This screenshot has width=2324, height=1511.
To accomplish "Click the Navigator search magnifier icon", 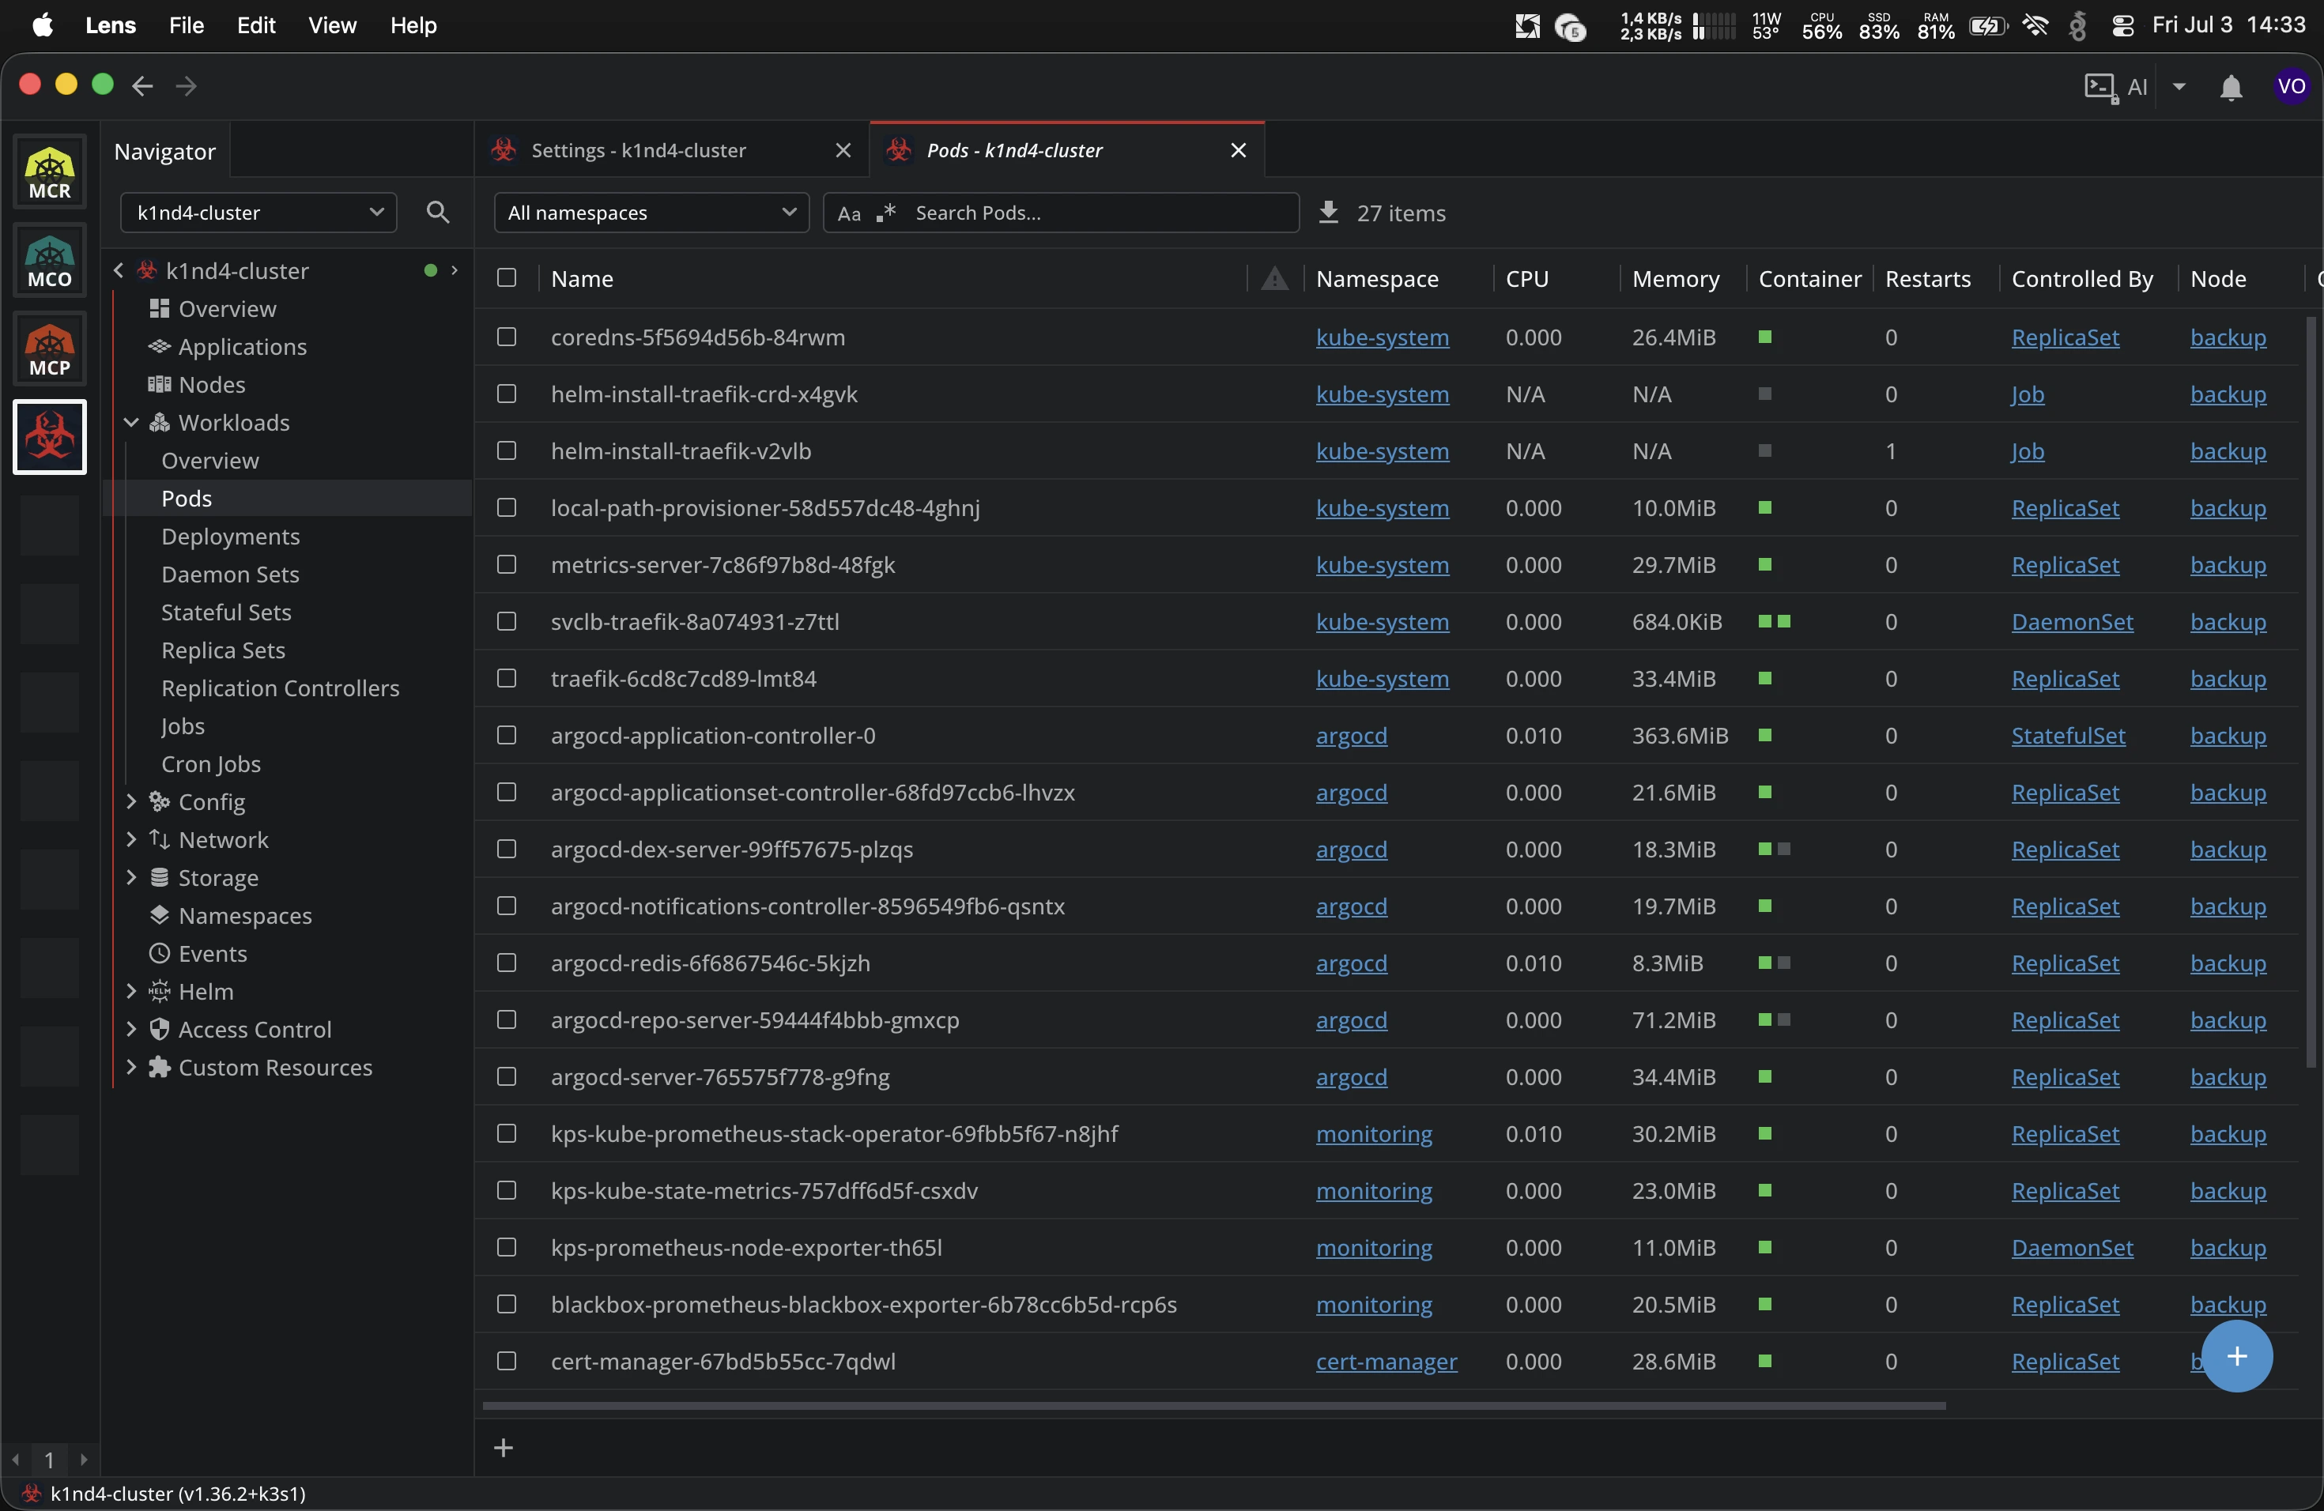I will click(437, 212).
